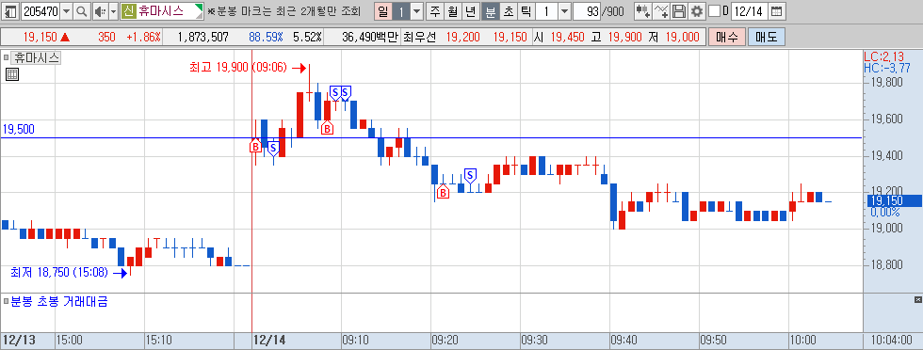Select the 주 (weekly) chart tab

point(435,11)
